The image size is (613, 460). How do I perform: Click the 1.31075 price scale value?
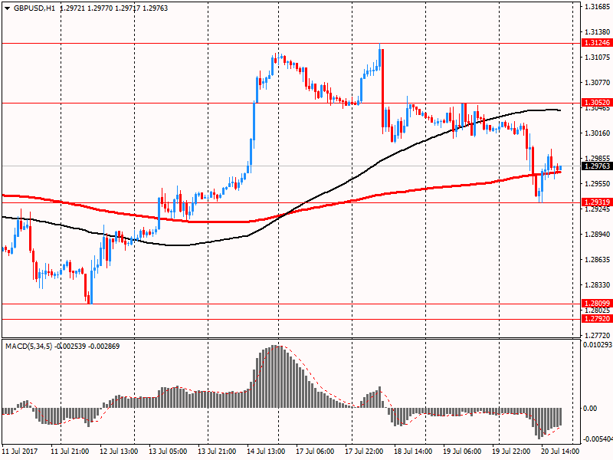[x=598, y=57]
